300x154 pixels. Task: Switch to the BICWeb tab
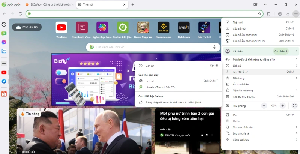pos(49,4)
